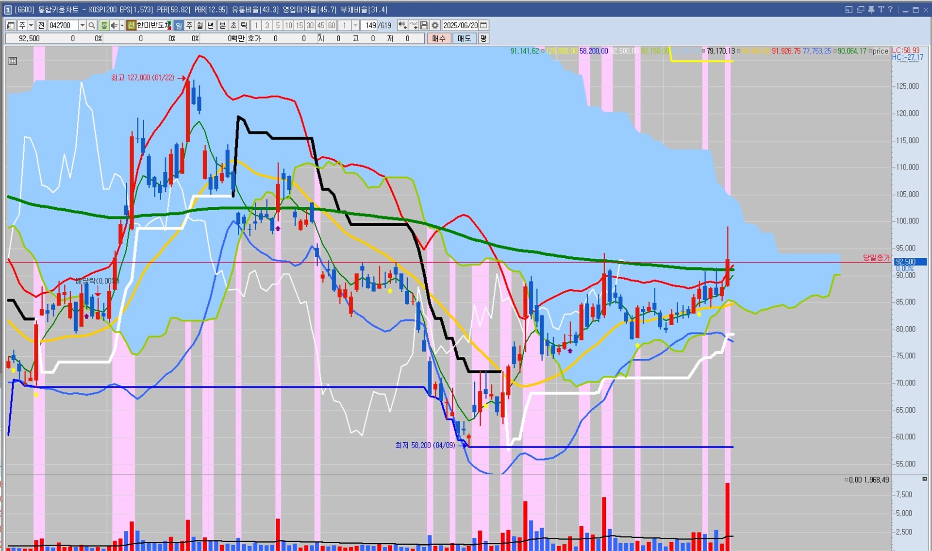This screenshot has height=551, width=932.
Task: Expand the dropdown next to speaker icon
Action: coord(122,25)
